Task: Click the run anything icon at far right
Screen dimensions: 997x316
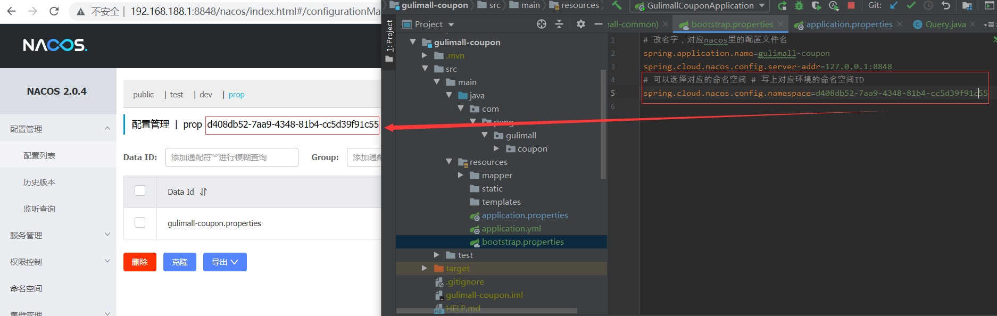Action: coord(990,6)
